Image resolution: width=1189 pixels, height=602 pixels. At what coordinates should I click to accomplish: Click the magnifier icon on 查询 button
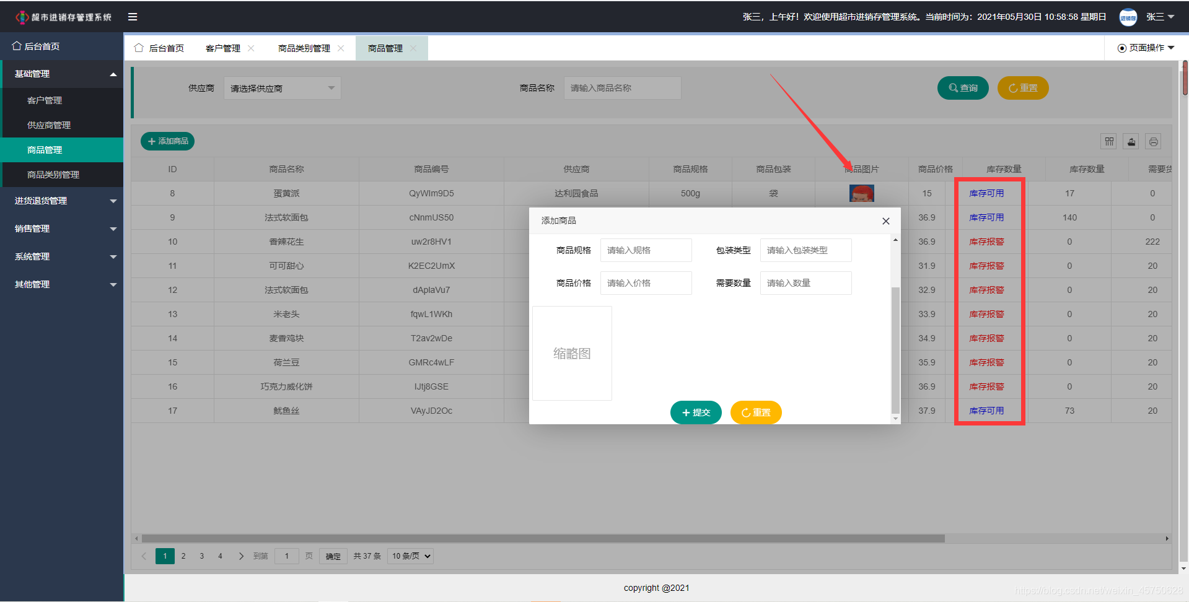(952, 87)
